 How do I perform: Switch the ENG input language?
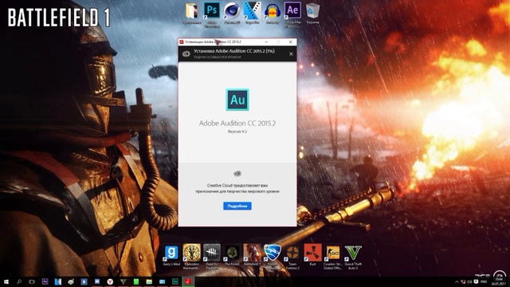click(484, 281)
